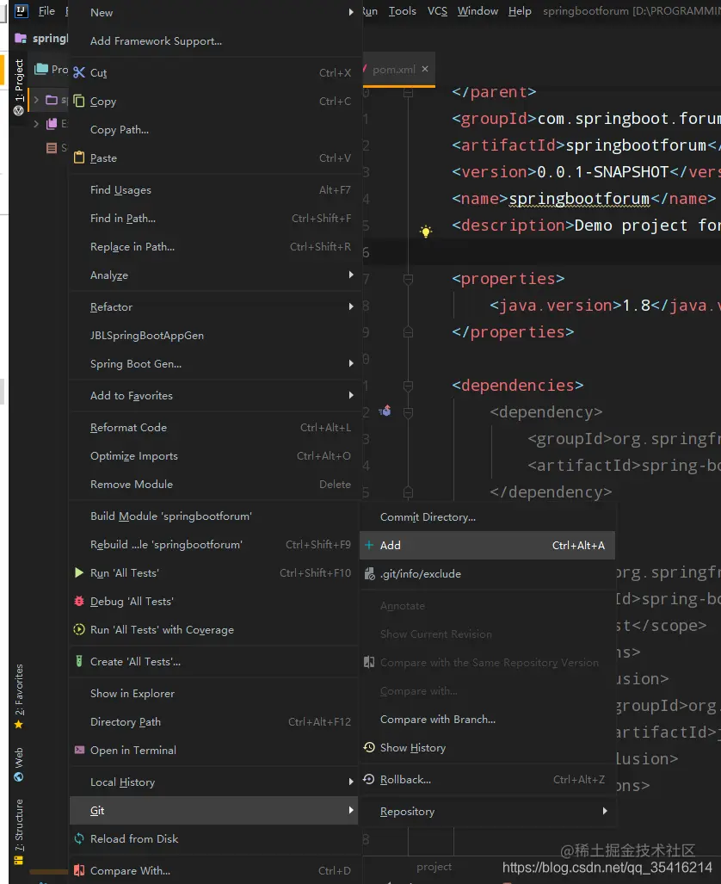Click the Create 'All Tests' icon
This screenshot has width=721, height=884.
click(79, 661)
